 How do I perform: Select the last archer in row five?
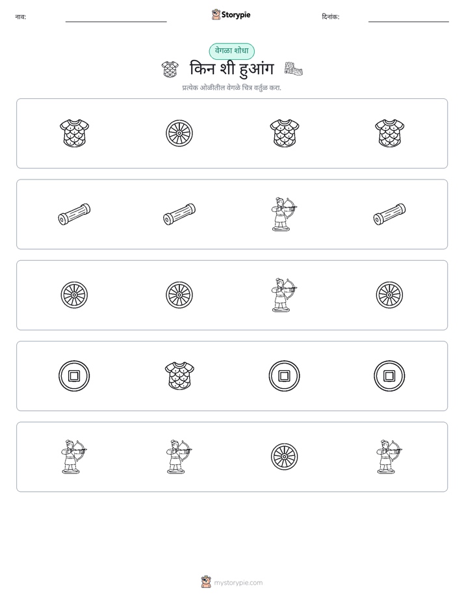pyautogui.click(x=389, y=457)
